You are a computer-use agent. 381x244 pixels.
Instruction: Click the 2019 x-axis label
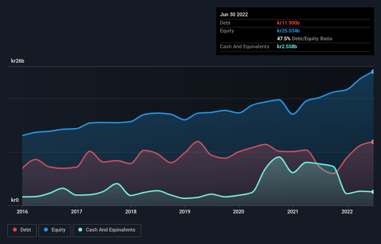pos(185,212)
